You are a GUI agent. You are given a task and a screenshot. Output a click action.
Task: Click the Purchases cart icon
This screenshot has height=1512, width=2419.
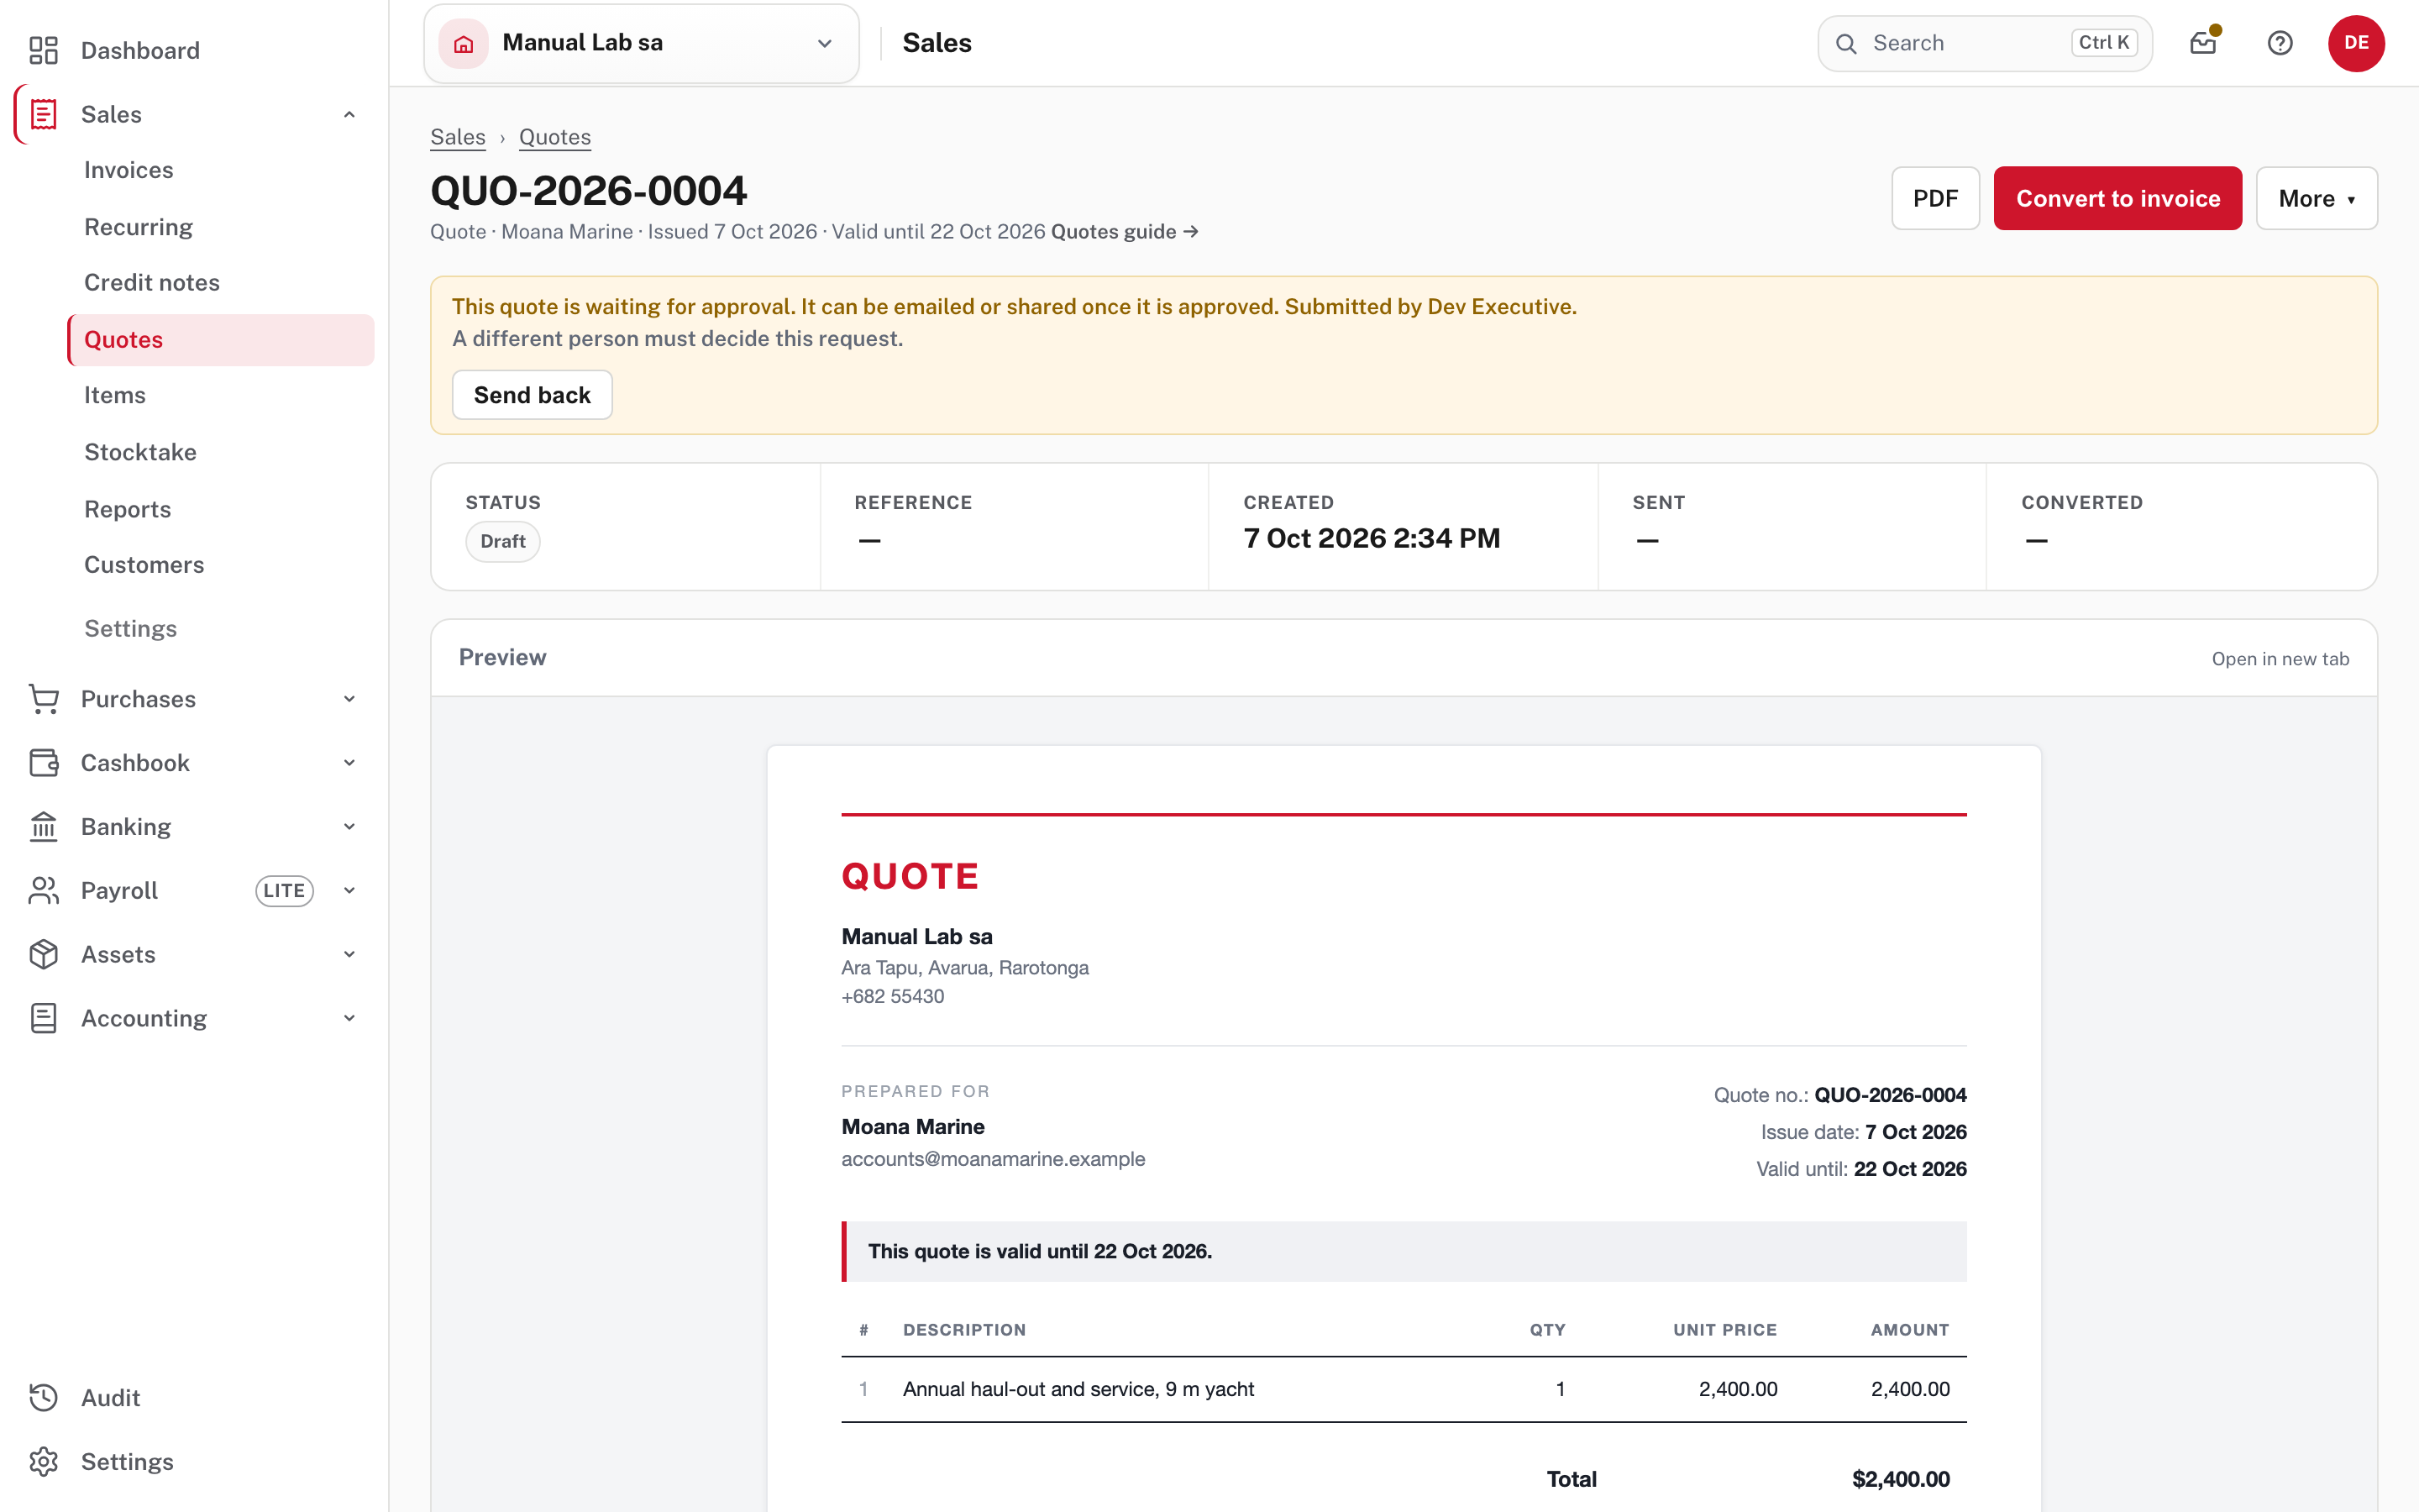pyautogui.click(x=43, y=699)
